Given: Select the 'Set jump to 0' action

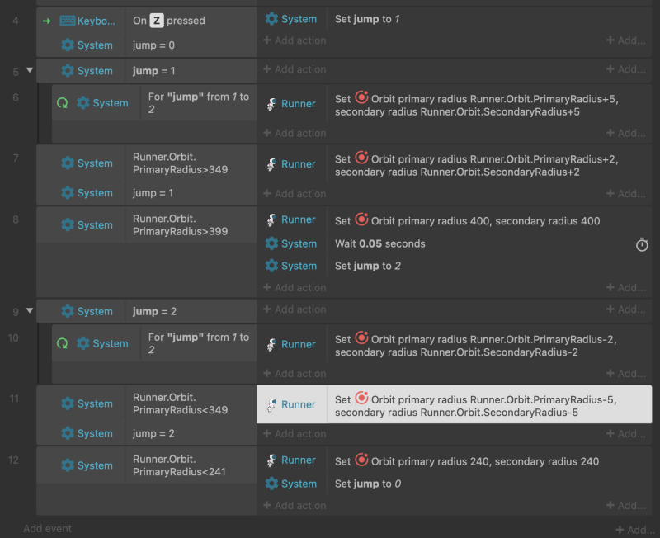Looking at the screenshot, I should click(368, 484).
